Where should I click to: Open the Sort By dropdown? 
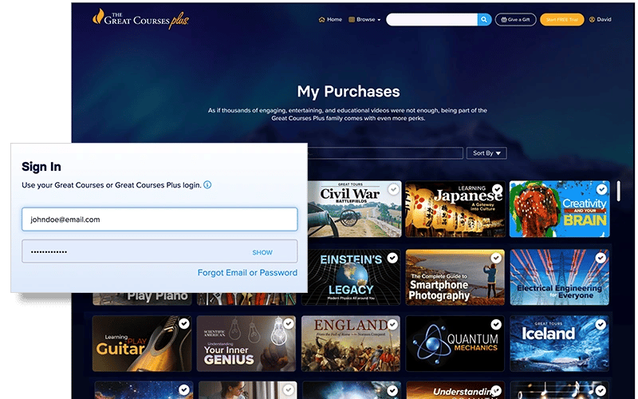[x=487, y=153]
